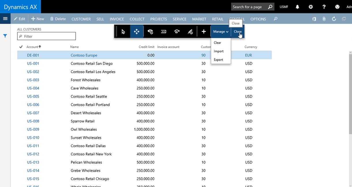Toggle the select-all checkmark in grid header

21,47
